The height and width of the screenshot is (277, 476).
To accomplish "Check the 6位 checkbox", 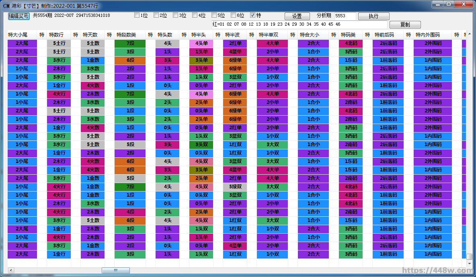I will [234, 16].
